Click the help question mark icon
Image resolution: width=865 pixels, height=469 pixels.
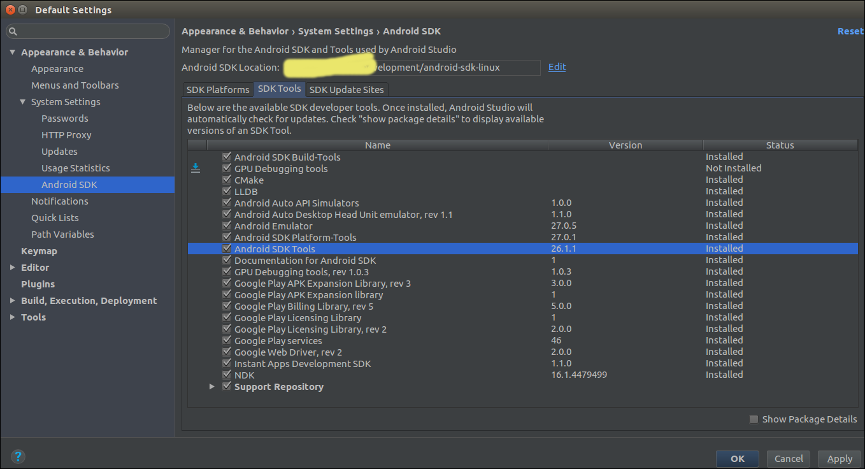18,456
